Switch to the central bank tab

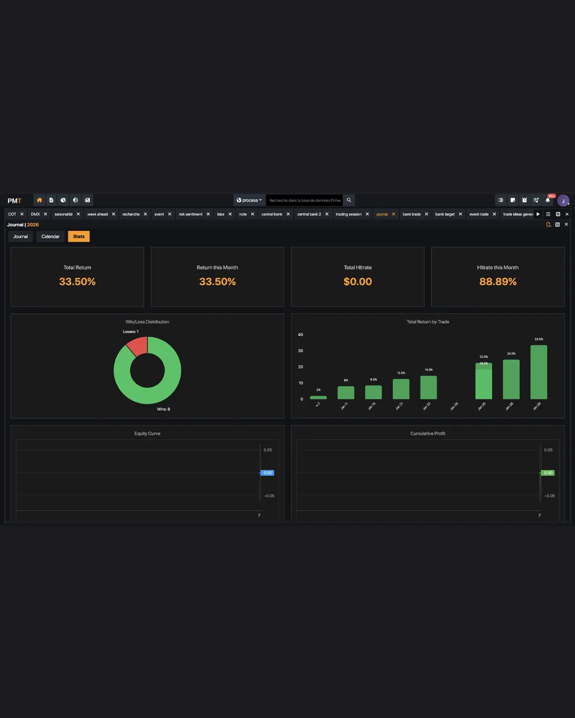click(272, 214)
